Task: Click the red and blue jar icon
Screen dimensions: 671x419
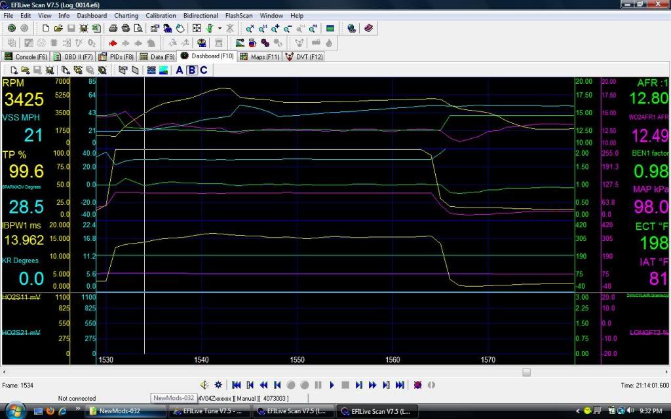Action: click(252, 43)
